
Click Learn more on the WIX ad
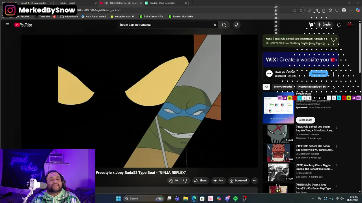click(x=318, y=73)
